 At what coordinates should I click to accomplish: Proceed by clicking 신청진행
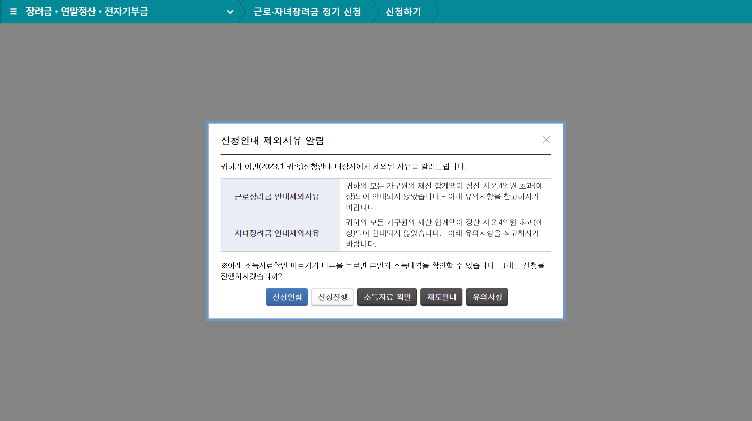pyautogui.click(x=332, y=297)
